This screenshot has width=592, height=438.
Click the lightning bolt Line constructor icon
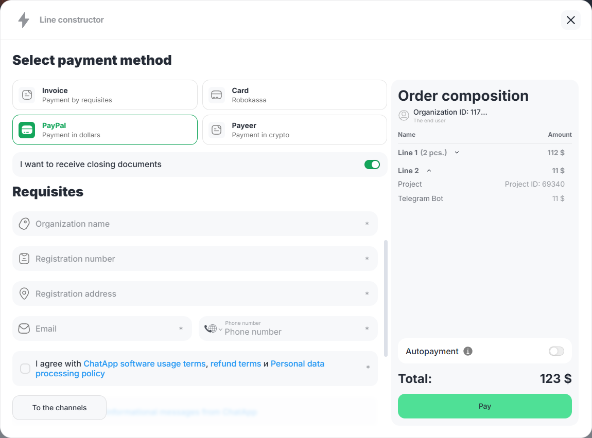[24, 20]
